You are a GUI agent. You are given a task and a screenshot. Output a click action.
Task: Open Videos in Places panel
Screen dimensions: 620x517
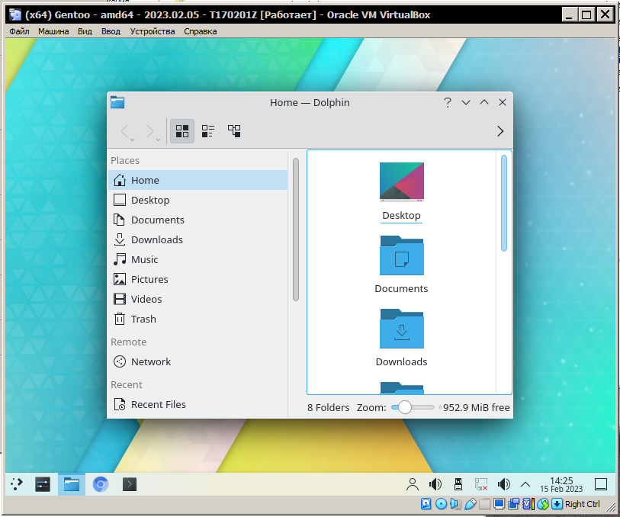tap(198, 299)
